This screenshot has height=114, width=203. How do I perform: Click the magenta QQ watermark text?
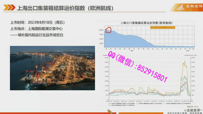(x=137, y=66)
